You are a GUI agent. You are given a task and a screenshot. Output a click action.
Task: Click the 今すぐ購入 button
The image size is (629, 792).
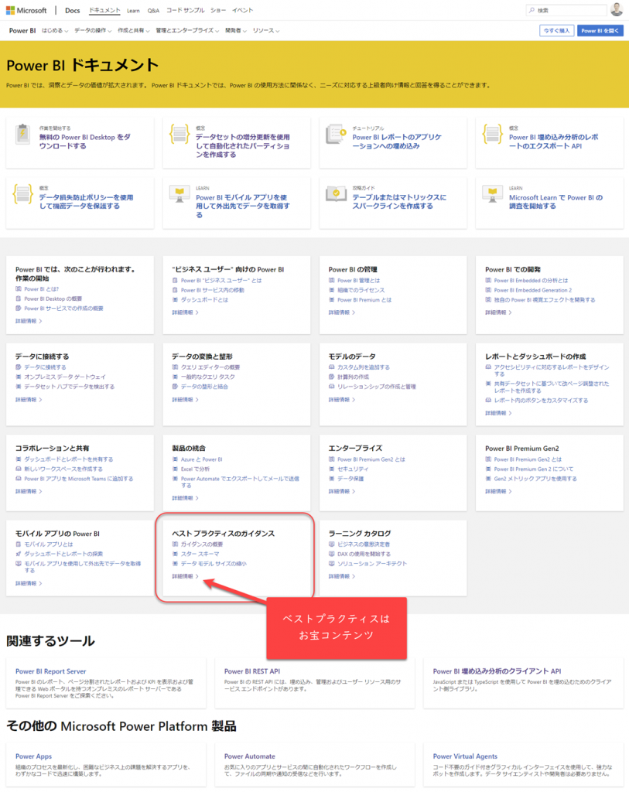coord(556,31)
